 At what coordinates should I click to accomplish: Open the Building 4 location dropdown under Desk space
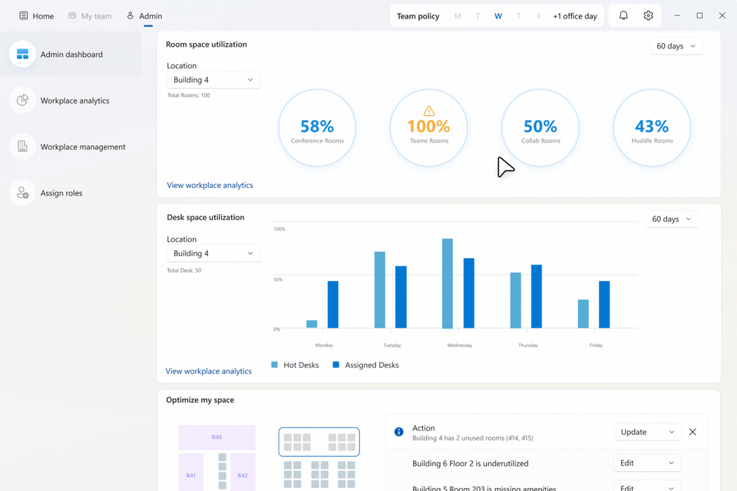213,252
